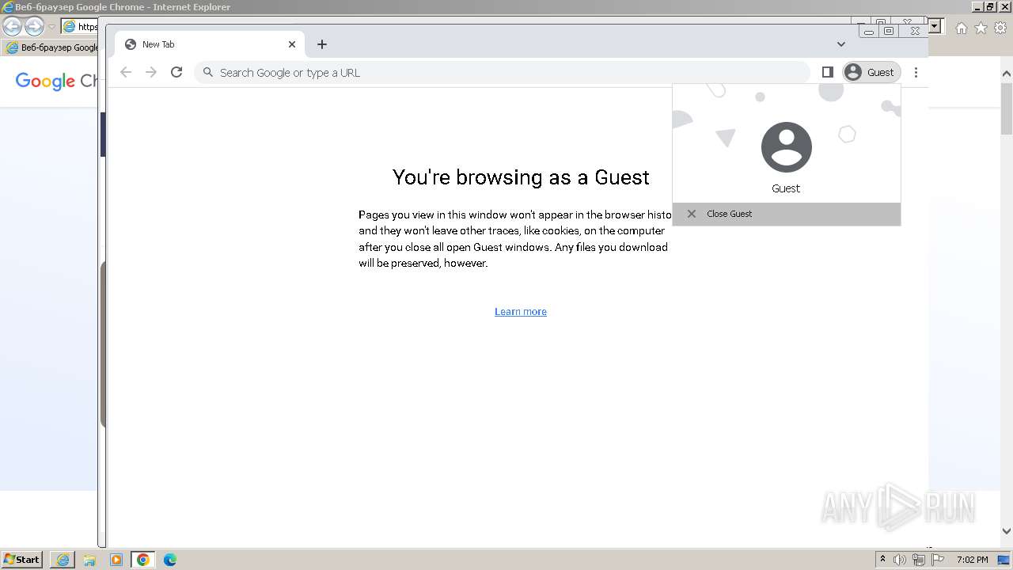Reload the Chrome page
Screen dimensions: 1013x570
click(x=176, y=72)
